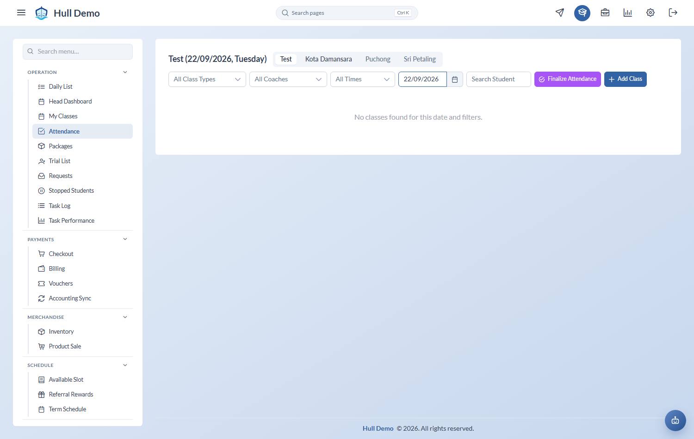Open the hamburger menu icon
Image resolution: width=694 pixels, height=439 pixels.
click(x=21, y=12)
